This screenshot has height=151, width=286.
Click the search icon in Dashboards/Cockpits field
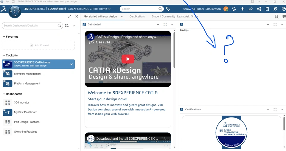tap(60, 26)
